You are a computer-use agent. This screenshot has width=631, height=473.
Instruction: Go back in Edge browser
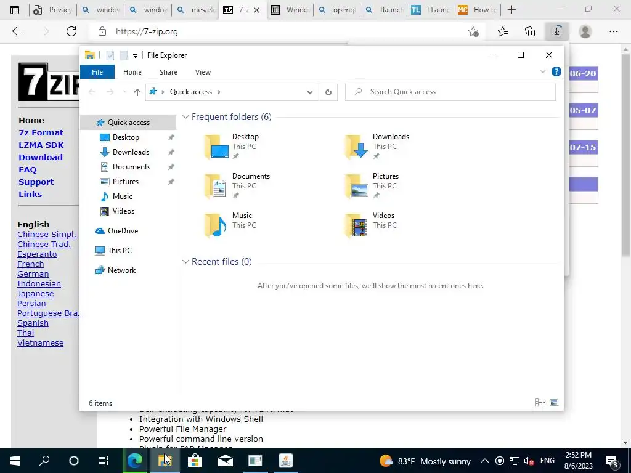(17, 31)
